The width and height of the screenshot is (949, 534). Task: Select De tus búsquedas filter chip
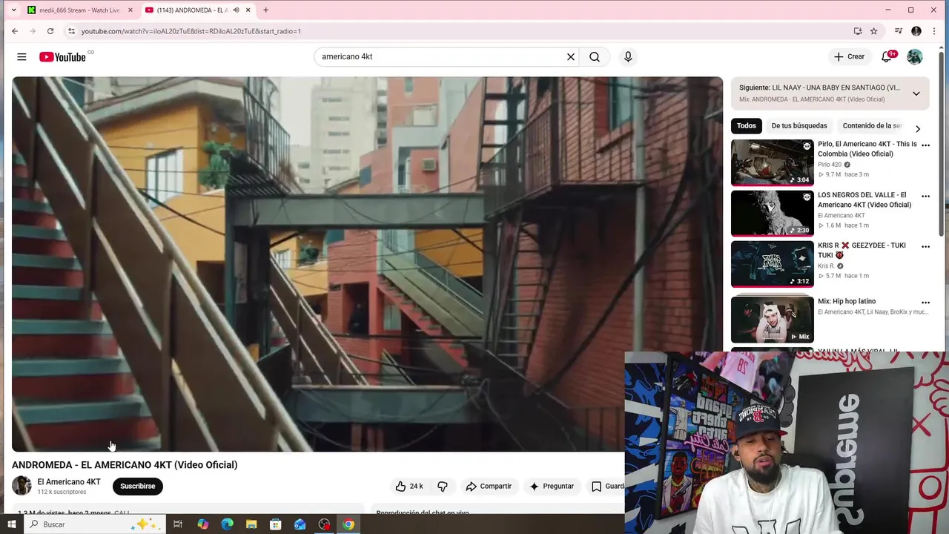(799, 126)
